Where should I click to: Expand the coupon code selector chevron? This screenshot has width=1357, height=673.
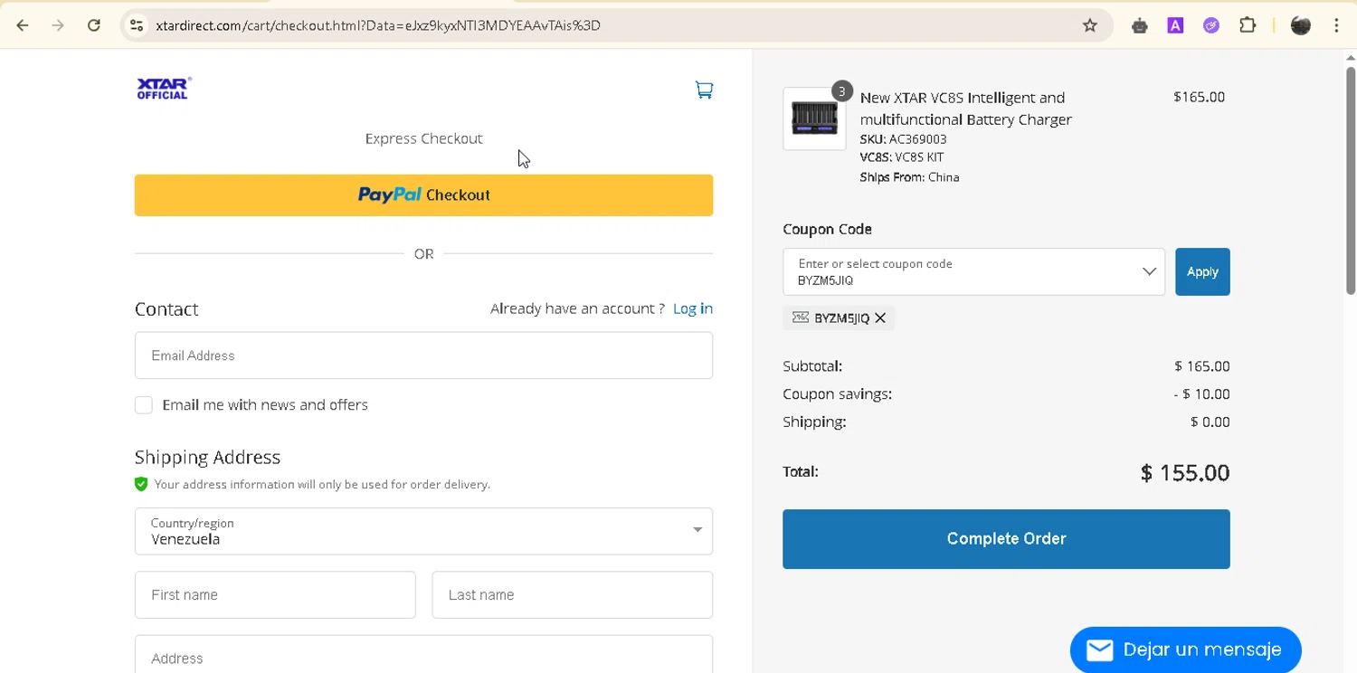[x=1149, y=271]
